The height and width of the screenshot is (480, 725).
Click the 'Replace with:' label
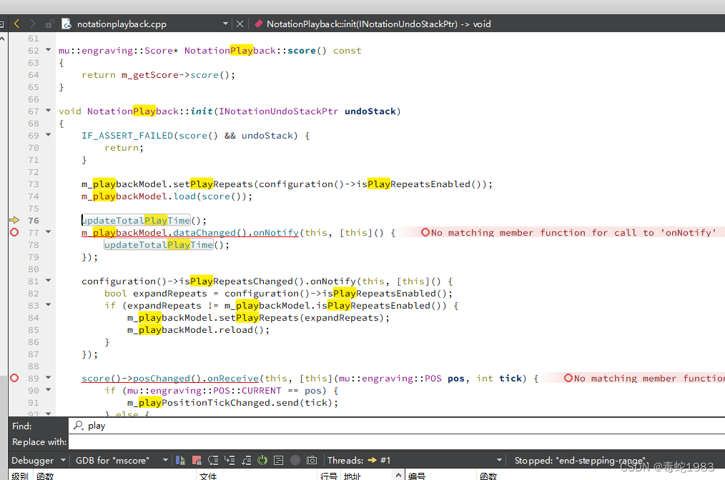(39, 442)
